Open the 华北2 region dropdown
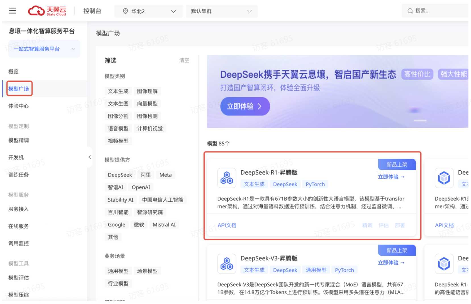This screenshot has width=471, height=304. click(148, 11)
